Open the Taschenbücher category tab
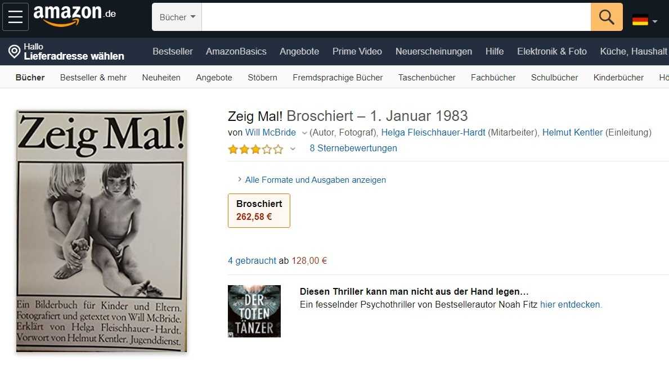Image resolution: width=669 pixels, height=365 pixels. coord(426,78)
